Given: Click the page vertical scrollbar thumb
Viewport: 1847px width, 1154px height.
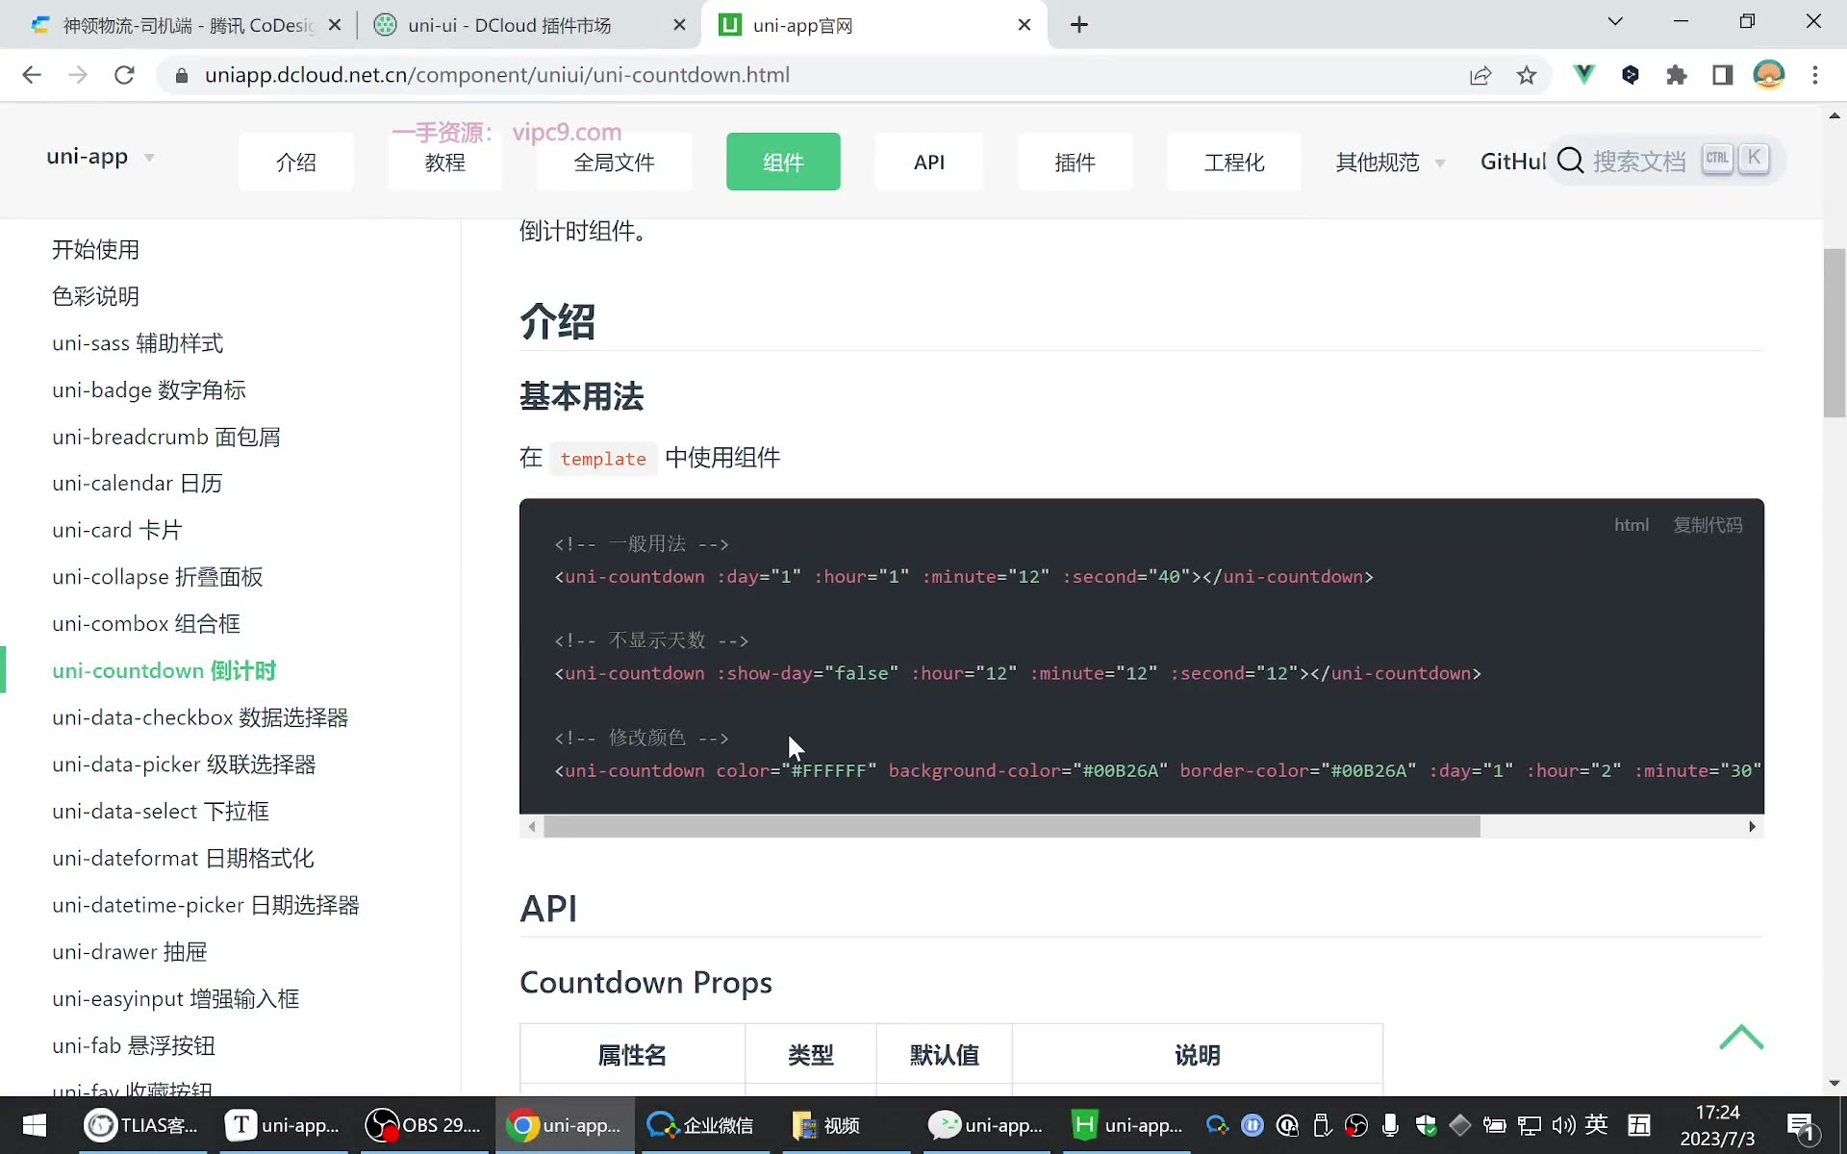Looking at the screenshot, I should pyautogui.click(x=1834, y=333).
